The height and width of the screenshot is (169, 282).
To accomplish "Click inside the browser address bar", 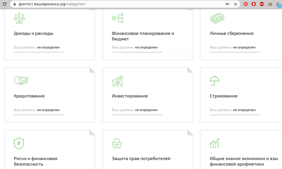I will point(101,4).
